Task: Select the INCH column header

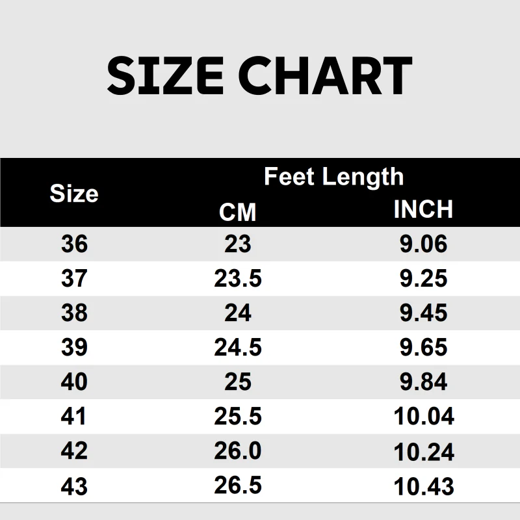Action: [x=423, y=209]
